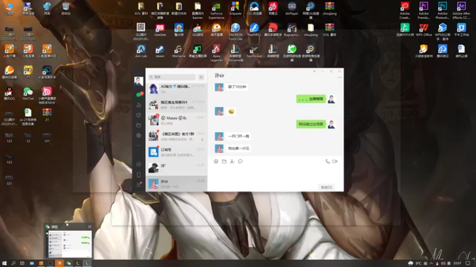
Task: Open WeChat Moments aperture icon in sidebar
Action: 139,135
